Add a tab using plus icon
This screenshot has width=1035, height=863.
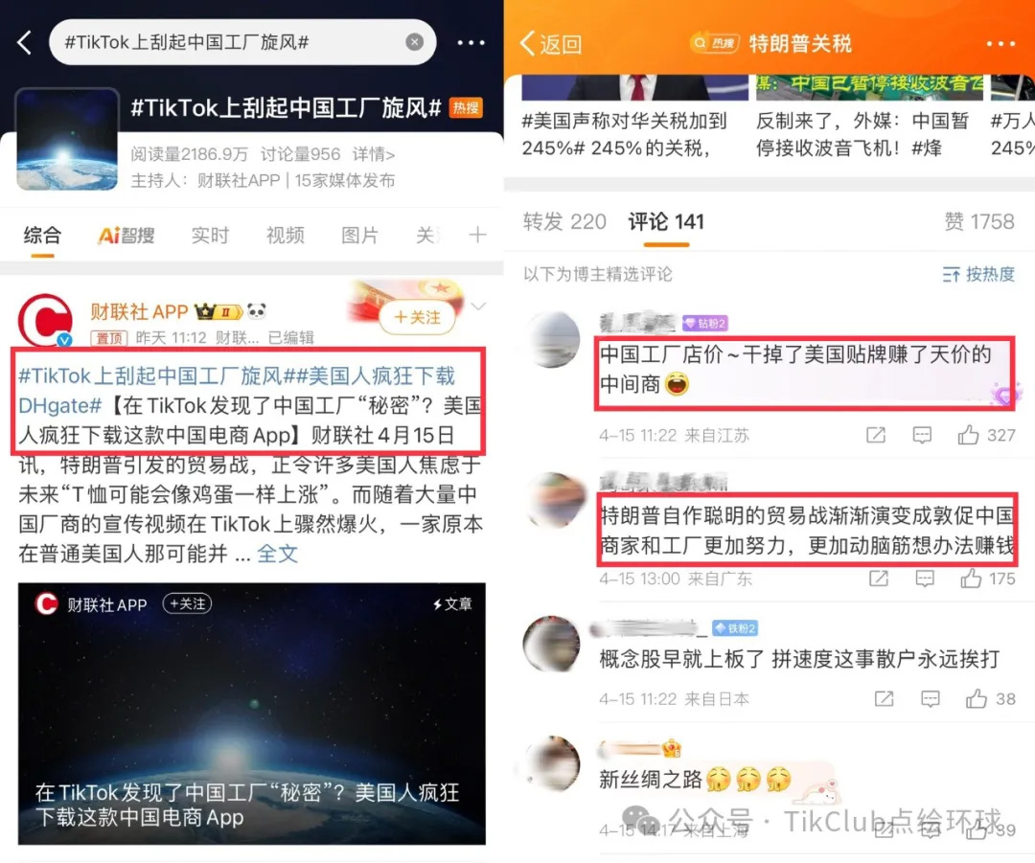tap(477, 235)
